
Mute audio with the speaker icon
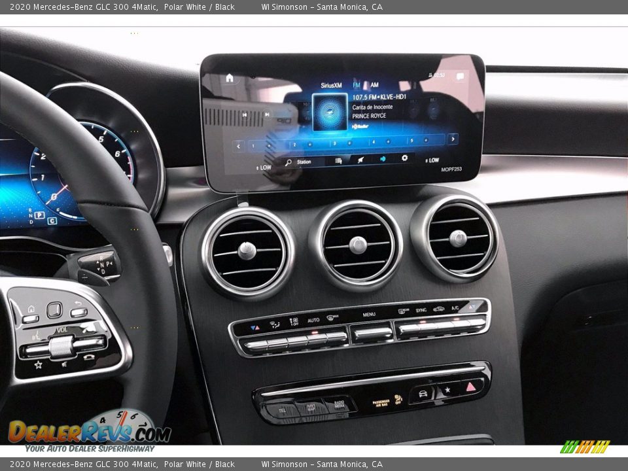[383, 159]
